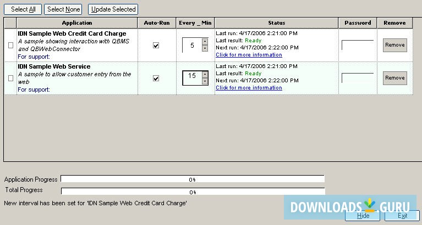Click the Status column header
Image resolution: width=422 pixels, height=225 pixels.
pyautogui.click(x=276, y=23)
